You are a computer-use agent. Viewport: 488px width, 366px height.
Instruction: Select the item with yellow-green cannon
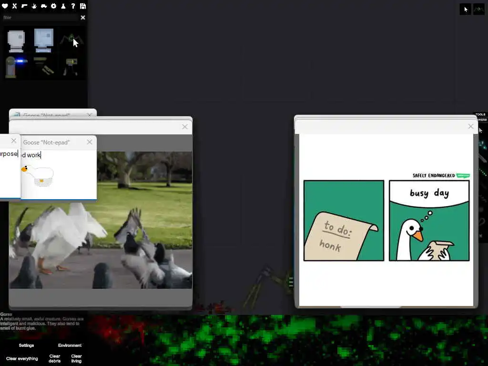pyautogui.click(x=43, y=66)
